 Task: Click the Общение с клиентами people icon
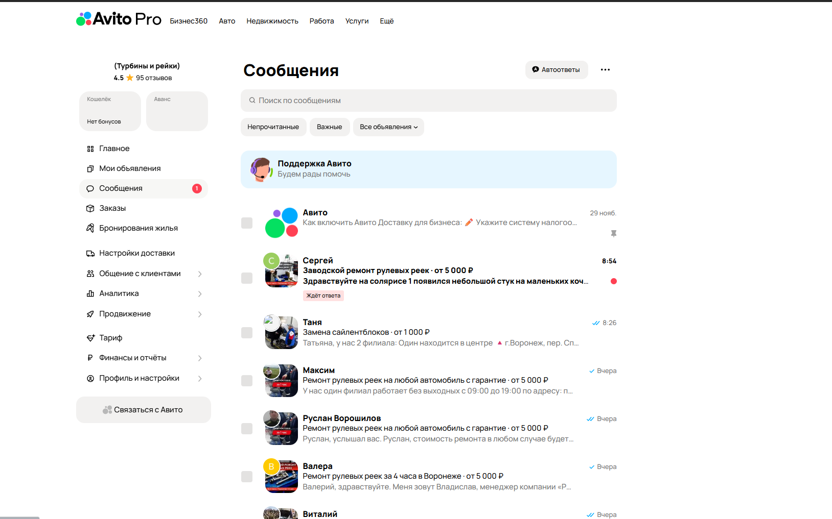(x=90, y=274)
